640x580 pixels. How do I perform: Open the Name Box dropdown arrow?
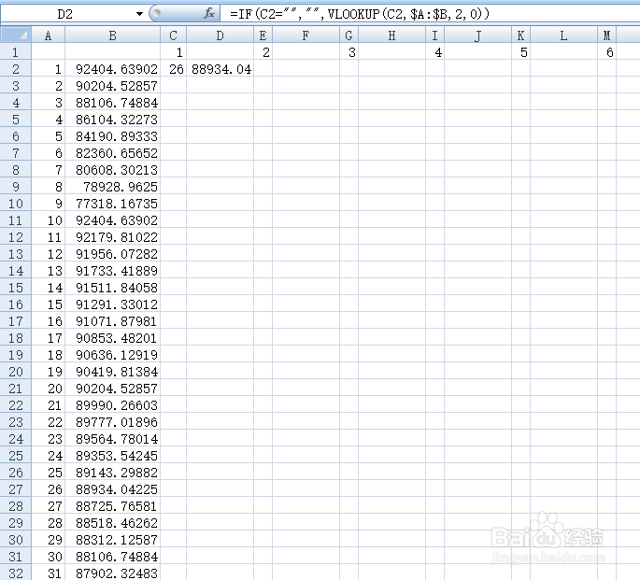[139, 14]
